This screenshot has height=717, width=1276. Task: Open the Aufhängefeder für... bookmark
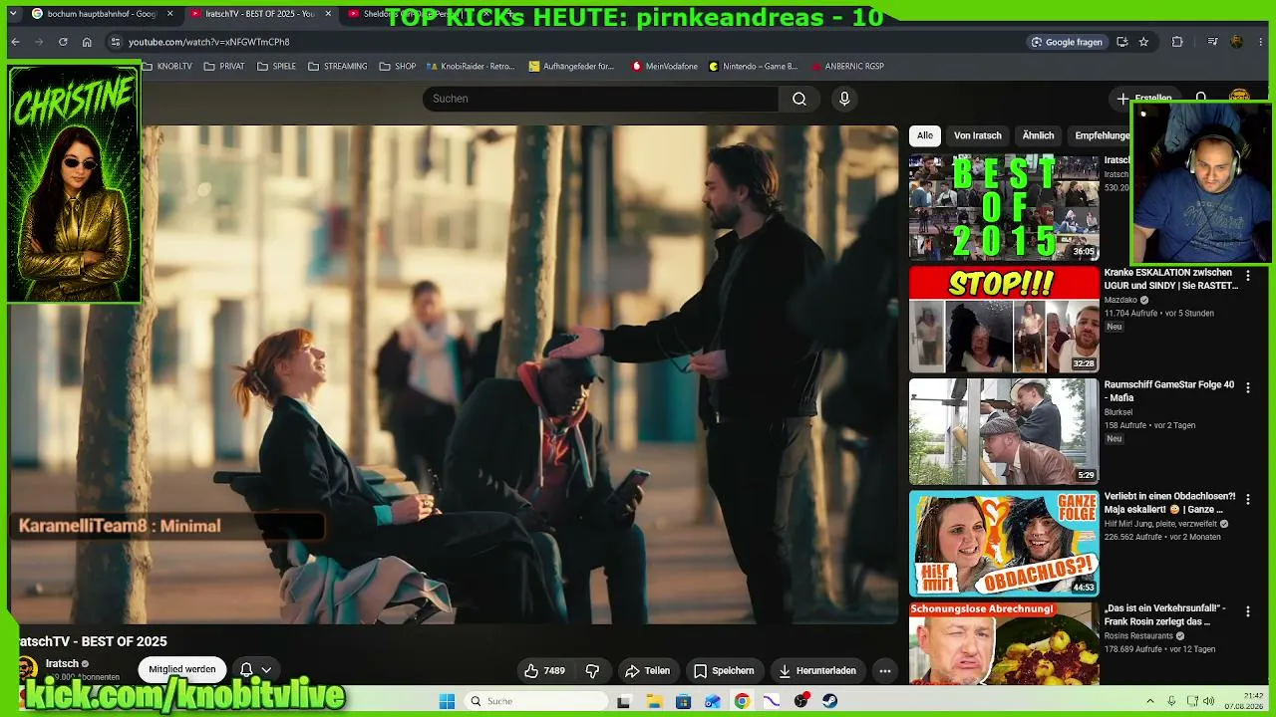572,67
